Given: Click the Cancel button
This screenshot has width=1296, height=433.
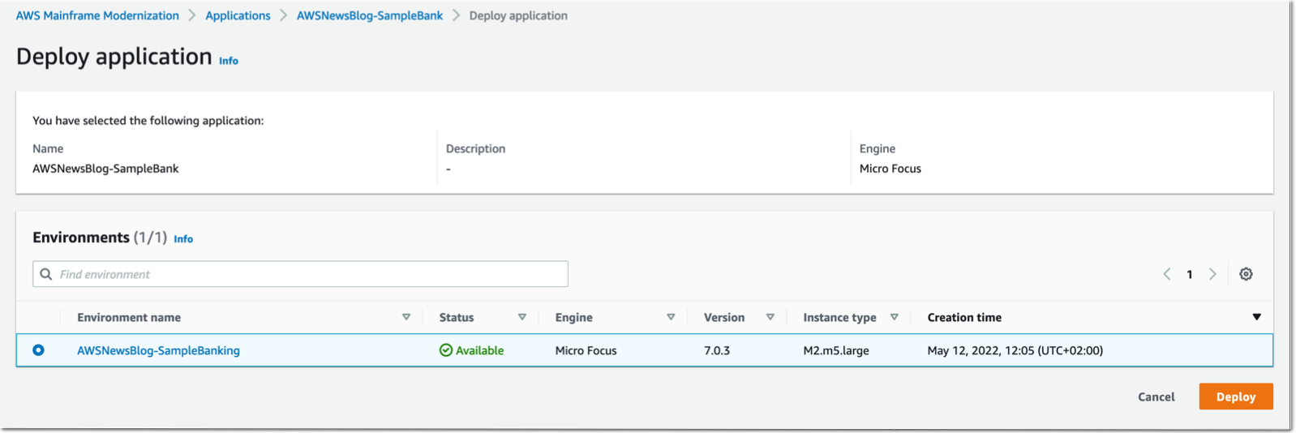Looking at the screenshot, I should point(1156,397).
